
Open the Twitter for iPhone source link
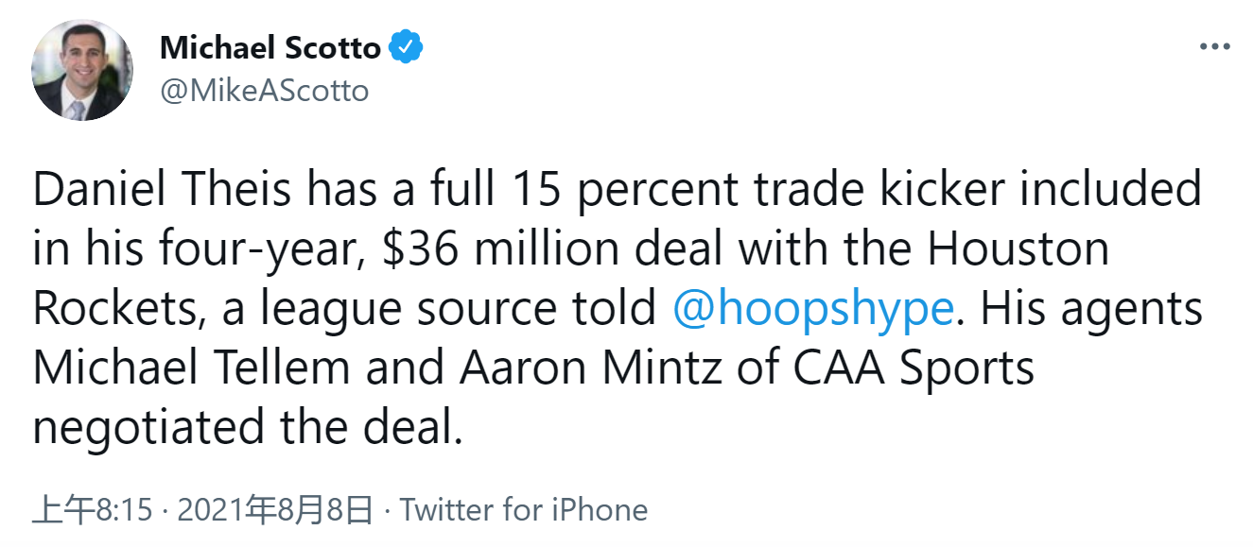point(524,511)
